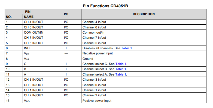Select the DESCRIPTION column header
The image size is (213, 108).
144,14
